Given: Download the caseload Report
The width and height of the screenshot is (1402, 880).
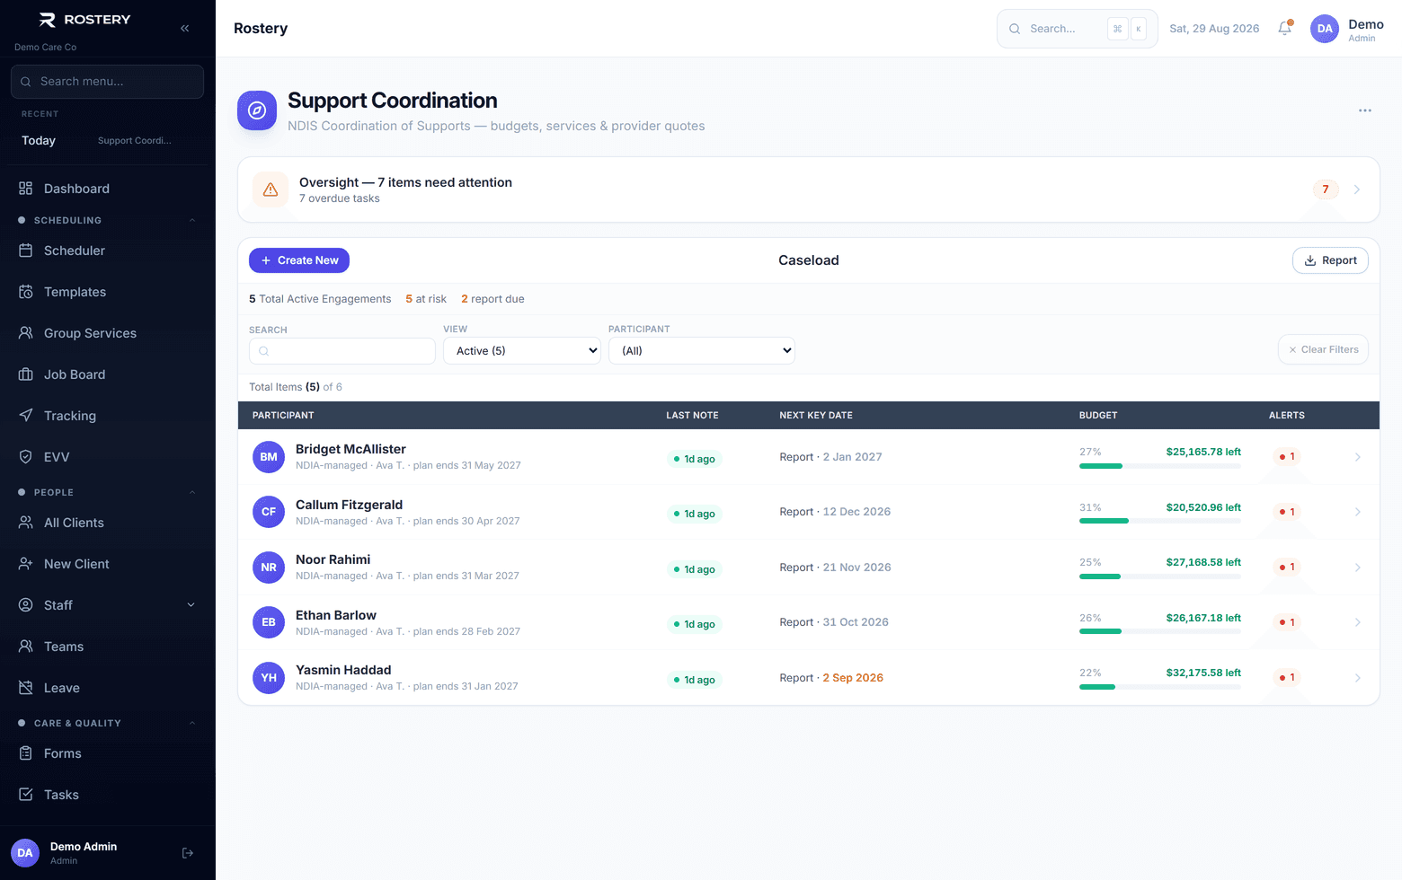Looking at the screenshot, I should (x=1330, y=260).
